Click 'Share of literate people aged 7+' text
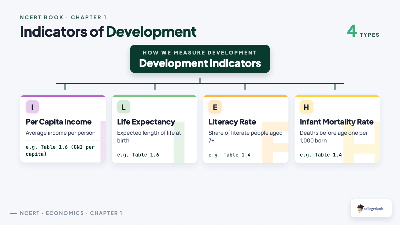This screenshot has height=225, width=400. (245, 136)
